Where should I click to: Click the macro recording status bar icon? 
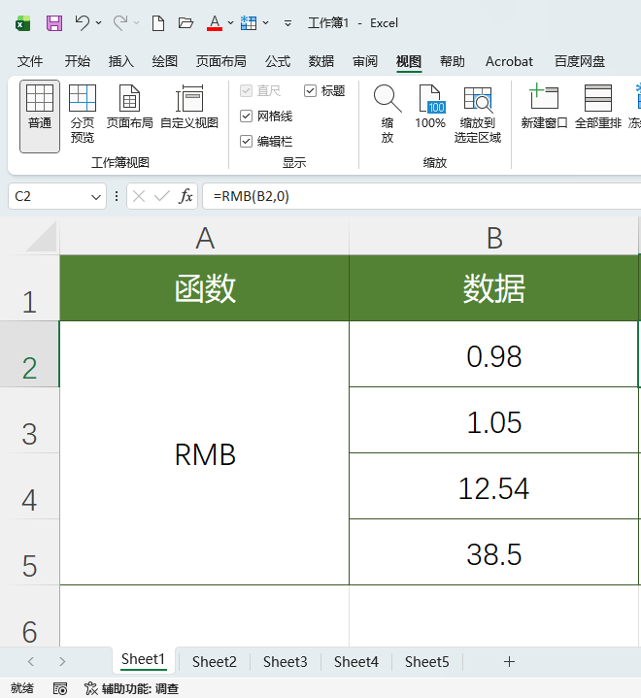click(60, 688)
